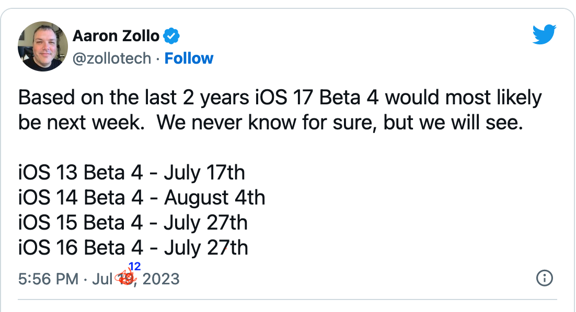Click the Aaron Zollo display name
This screenshot has width=576, height=312.
116,36
